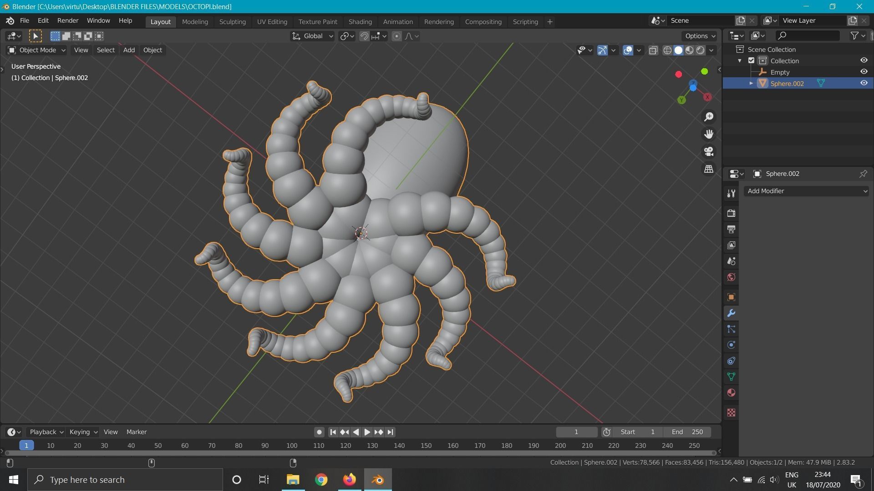The width and height of the screenshot is (874, 491).
Task: Pin the Sphere.002 properties panel
Action: click(863, 174)
